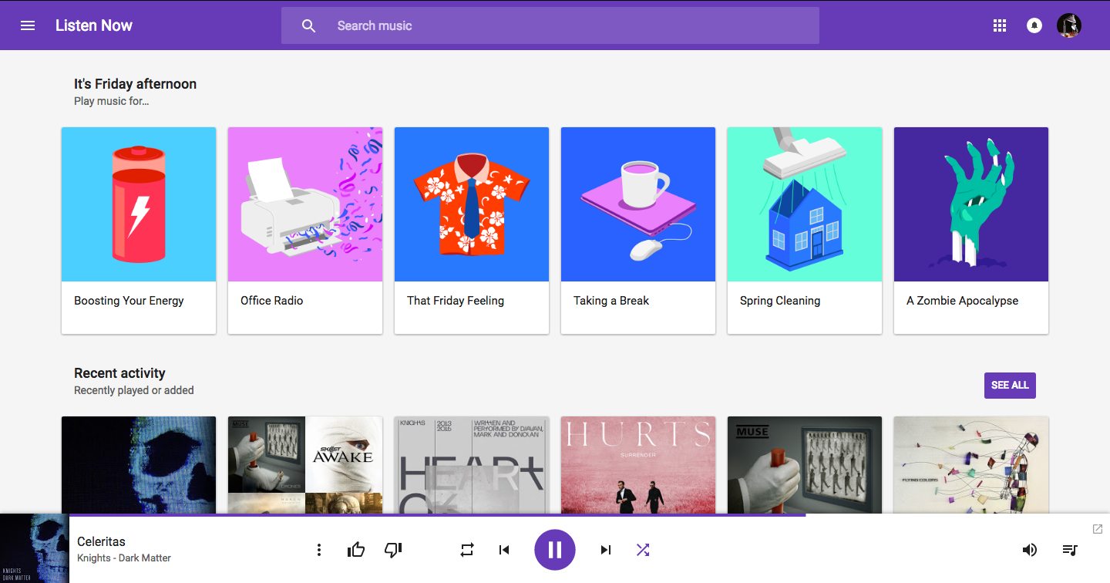Give Celeritas a thumbs up

click(x=356, y=550)
